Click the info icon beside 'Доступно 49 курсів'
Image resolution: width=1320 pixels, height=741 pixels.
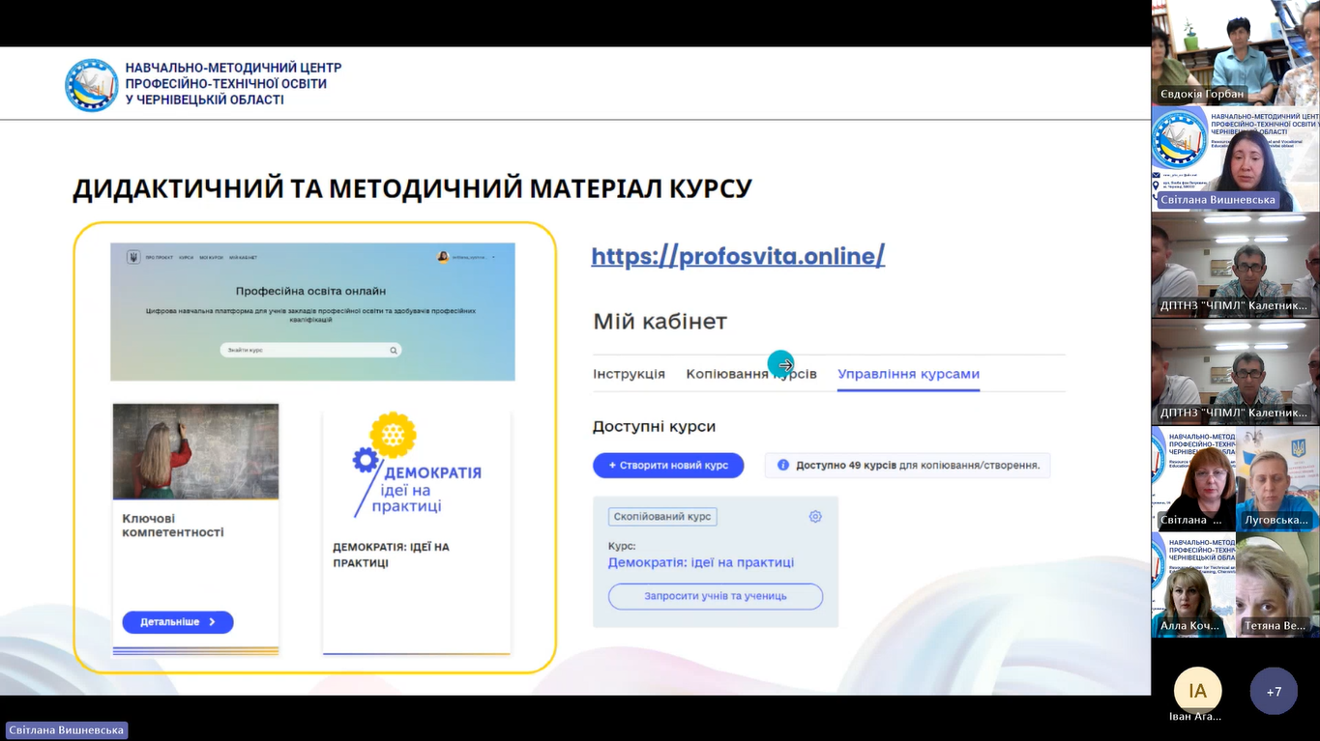[782, 465]
